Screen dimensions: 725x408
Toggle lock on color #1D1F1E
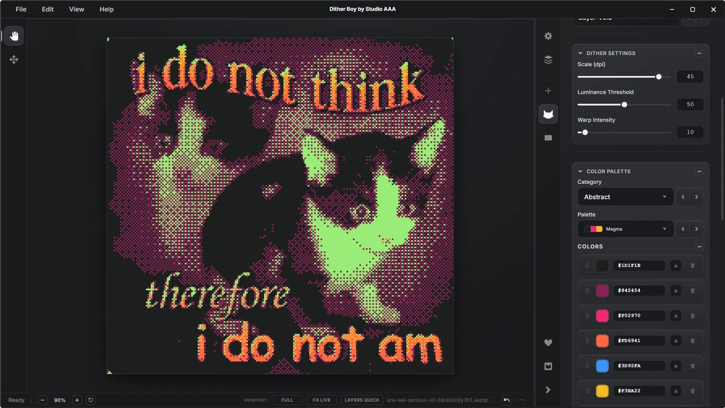point(675,266)
